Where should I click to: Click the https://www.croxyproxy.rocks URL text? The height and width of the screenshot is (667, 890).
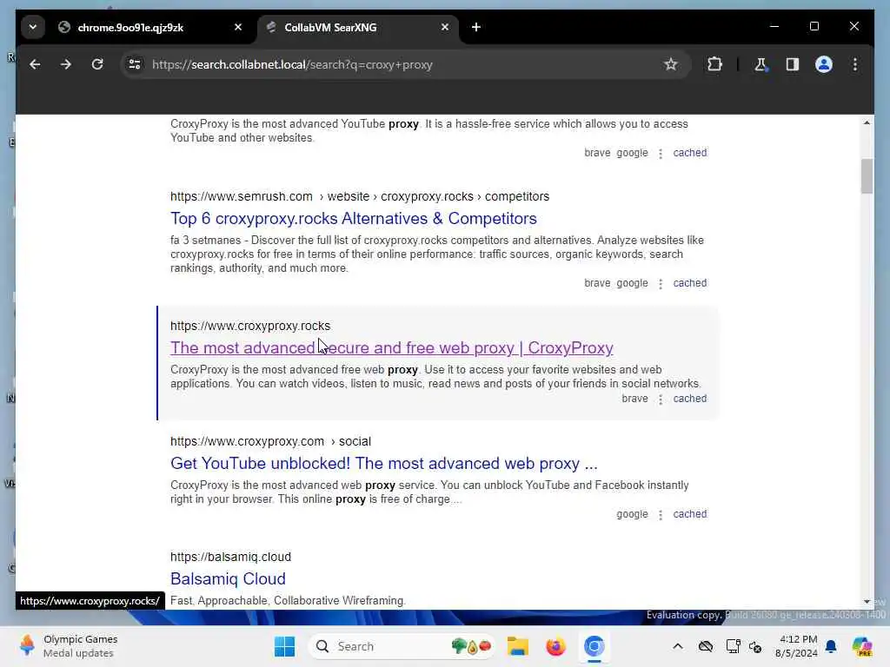250,327
